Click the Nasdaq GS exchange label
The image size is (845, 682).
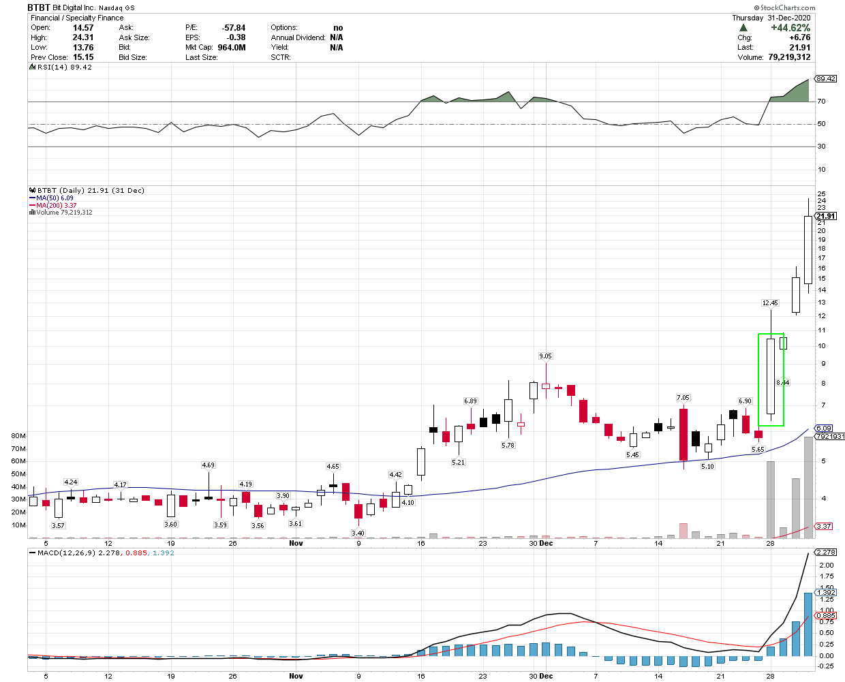point(117,8)
